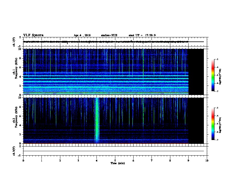Click the "VLF Spectra" plot title
Viewport: 233px width, 180px height.
point(33,35)
